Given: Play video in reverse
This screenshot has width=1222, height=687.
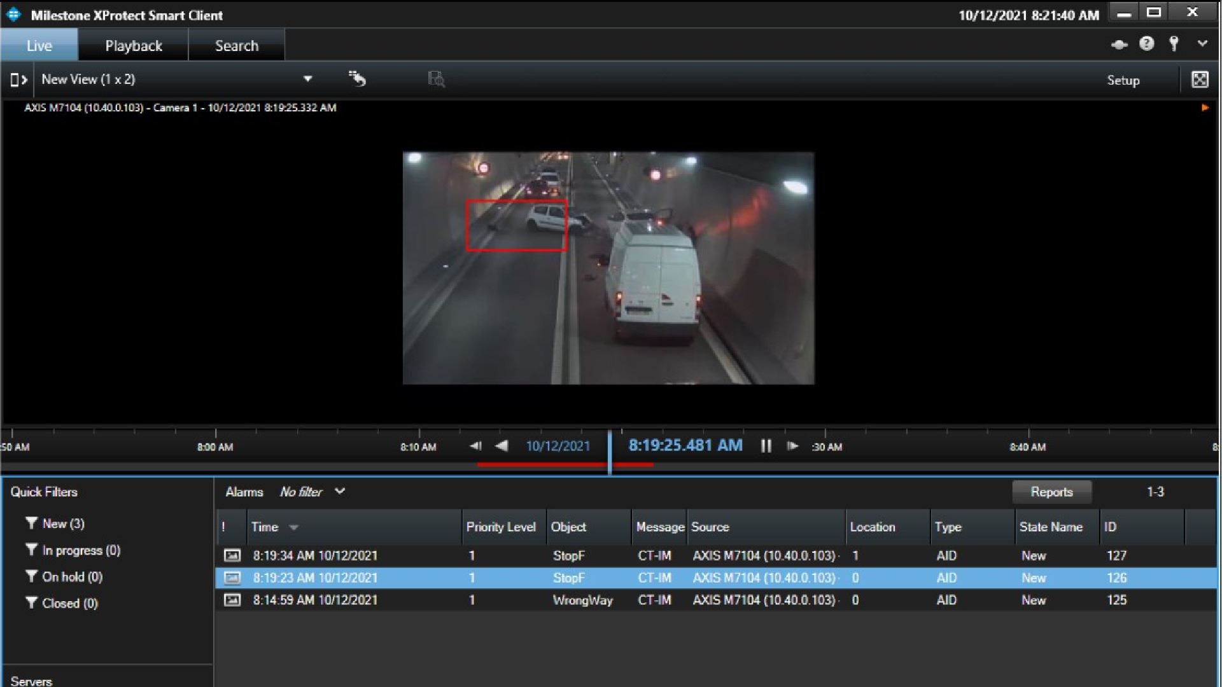Looking at the screenshot, I should pos(502,446).
